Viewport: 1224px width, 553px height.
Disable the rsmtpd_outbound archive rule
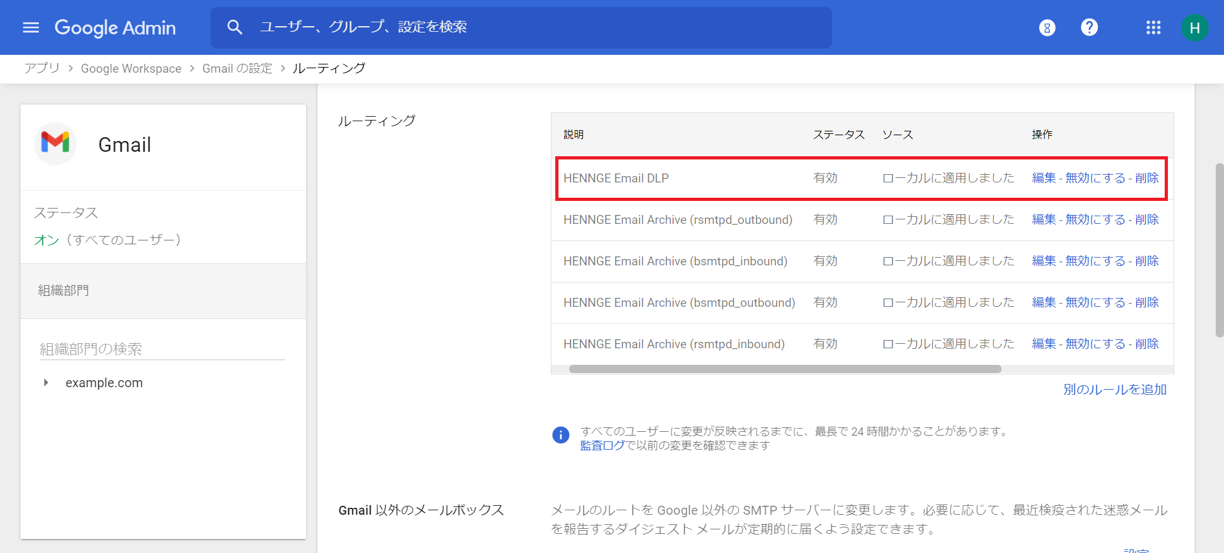(x=1095, y=219)
